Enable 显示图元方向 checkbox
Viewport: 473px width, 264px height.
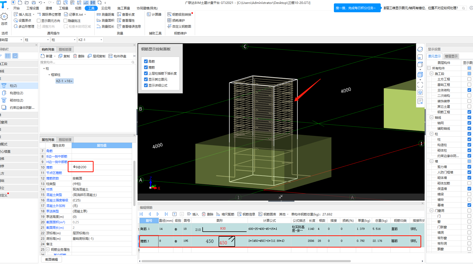click(39, 21)
